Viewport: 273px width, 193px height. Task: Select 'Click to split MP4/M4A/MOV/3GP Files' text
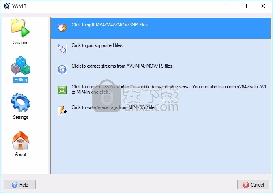point(110,25)
